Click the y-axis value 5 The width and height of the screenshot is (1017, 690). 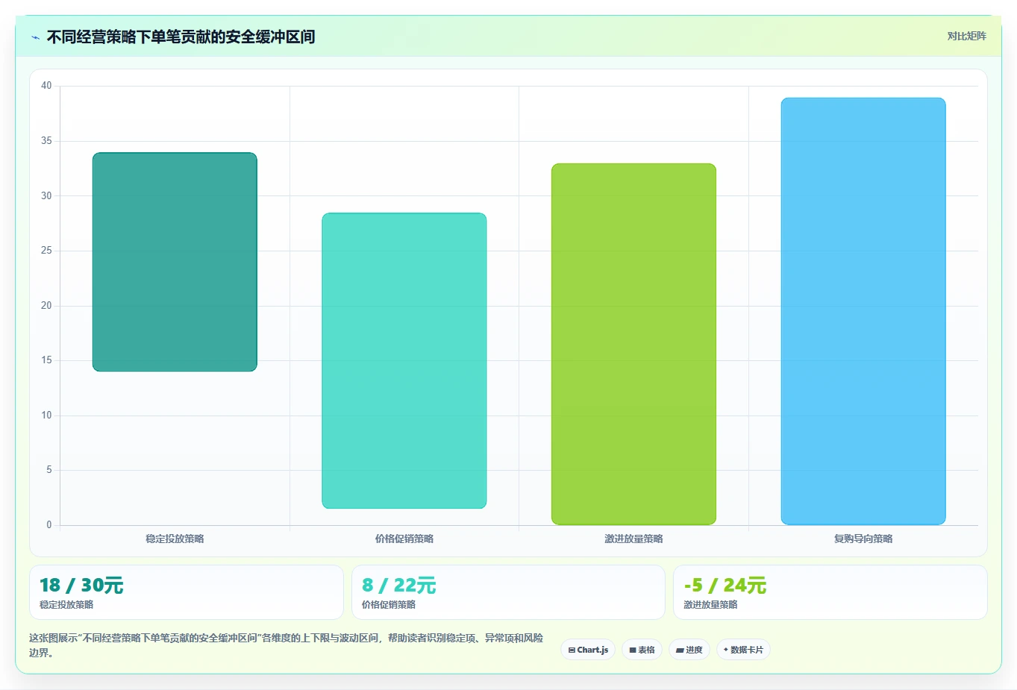tap(49, 470)
